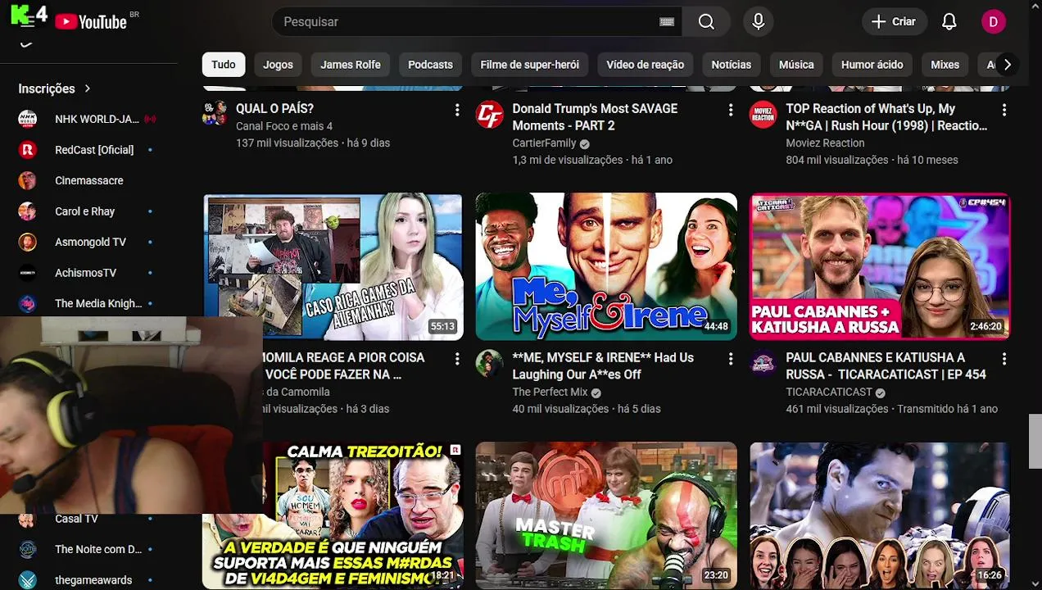The height and width of the screenshot is (590, 1042).
Task: Play the Superman reaction thumbnail 16:26
Action: click(880, 516)
